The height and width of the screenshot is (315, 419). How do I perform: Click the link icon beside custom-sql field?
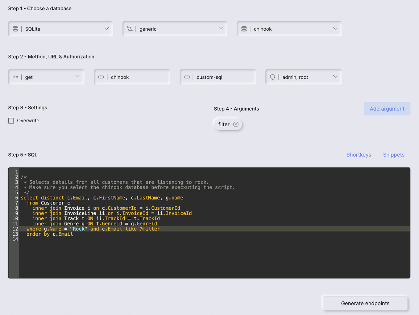[x=187, y=77]
